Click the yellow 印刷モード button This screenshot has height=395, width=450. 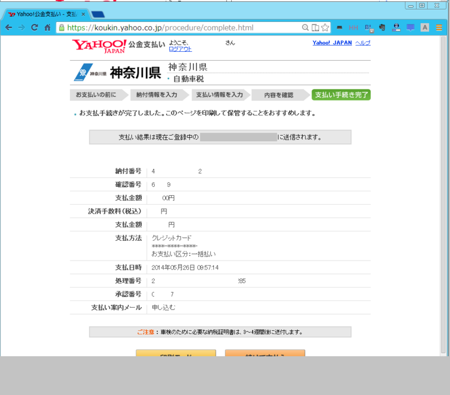coord(176,353)
